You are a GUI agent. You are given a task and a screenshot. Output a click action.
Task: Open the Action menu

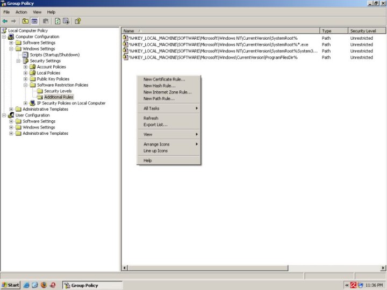point(21,12)
